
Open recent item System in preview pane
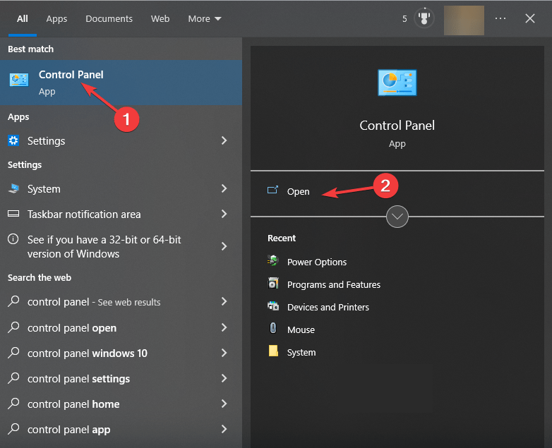click(x=301, y=352)
